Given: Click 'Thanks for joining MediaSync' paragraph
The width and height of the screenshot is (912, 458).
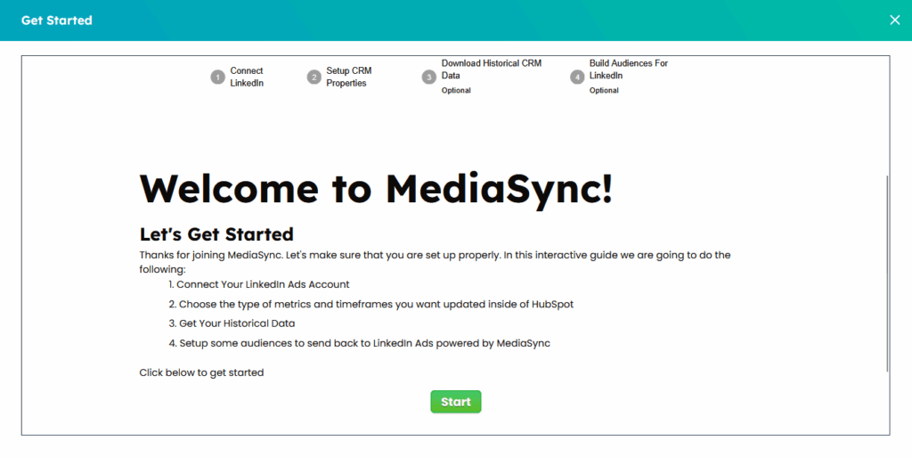Looking at the screenshot, I should [x=435, y=262].
